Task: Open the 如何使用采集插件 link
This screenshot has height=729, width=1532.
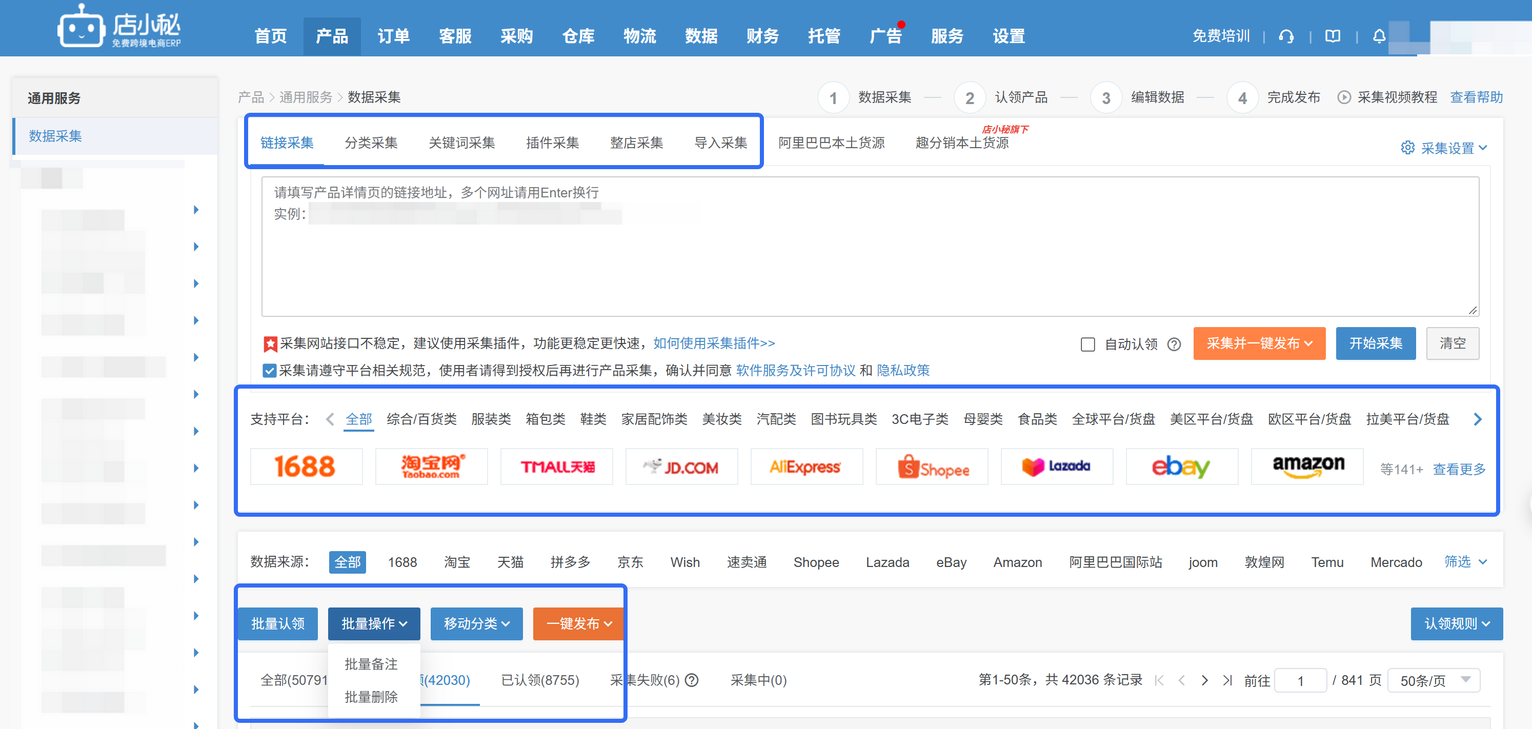Action: (714, 343)
